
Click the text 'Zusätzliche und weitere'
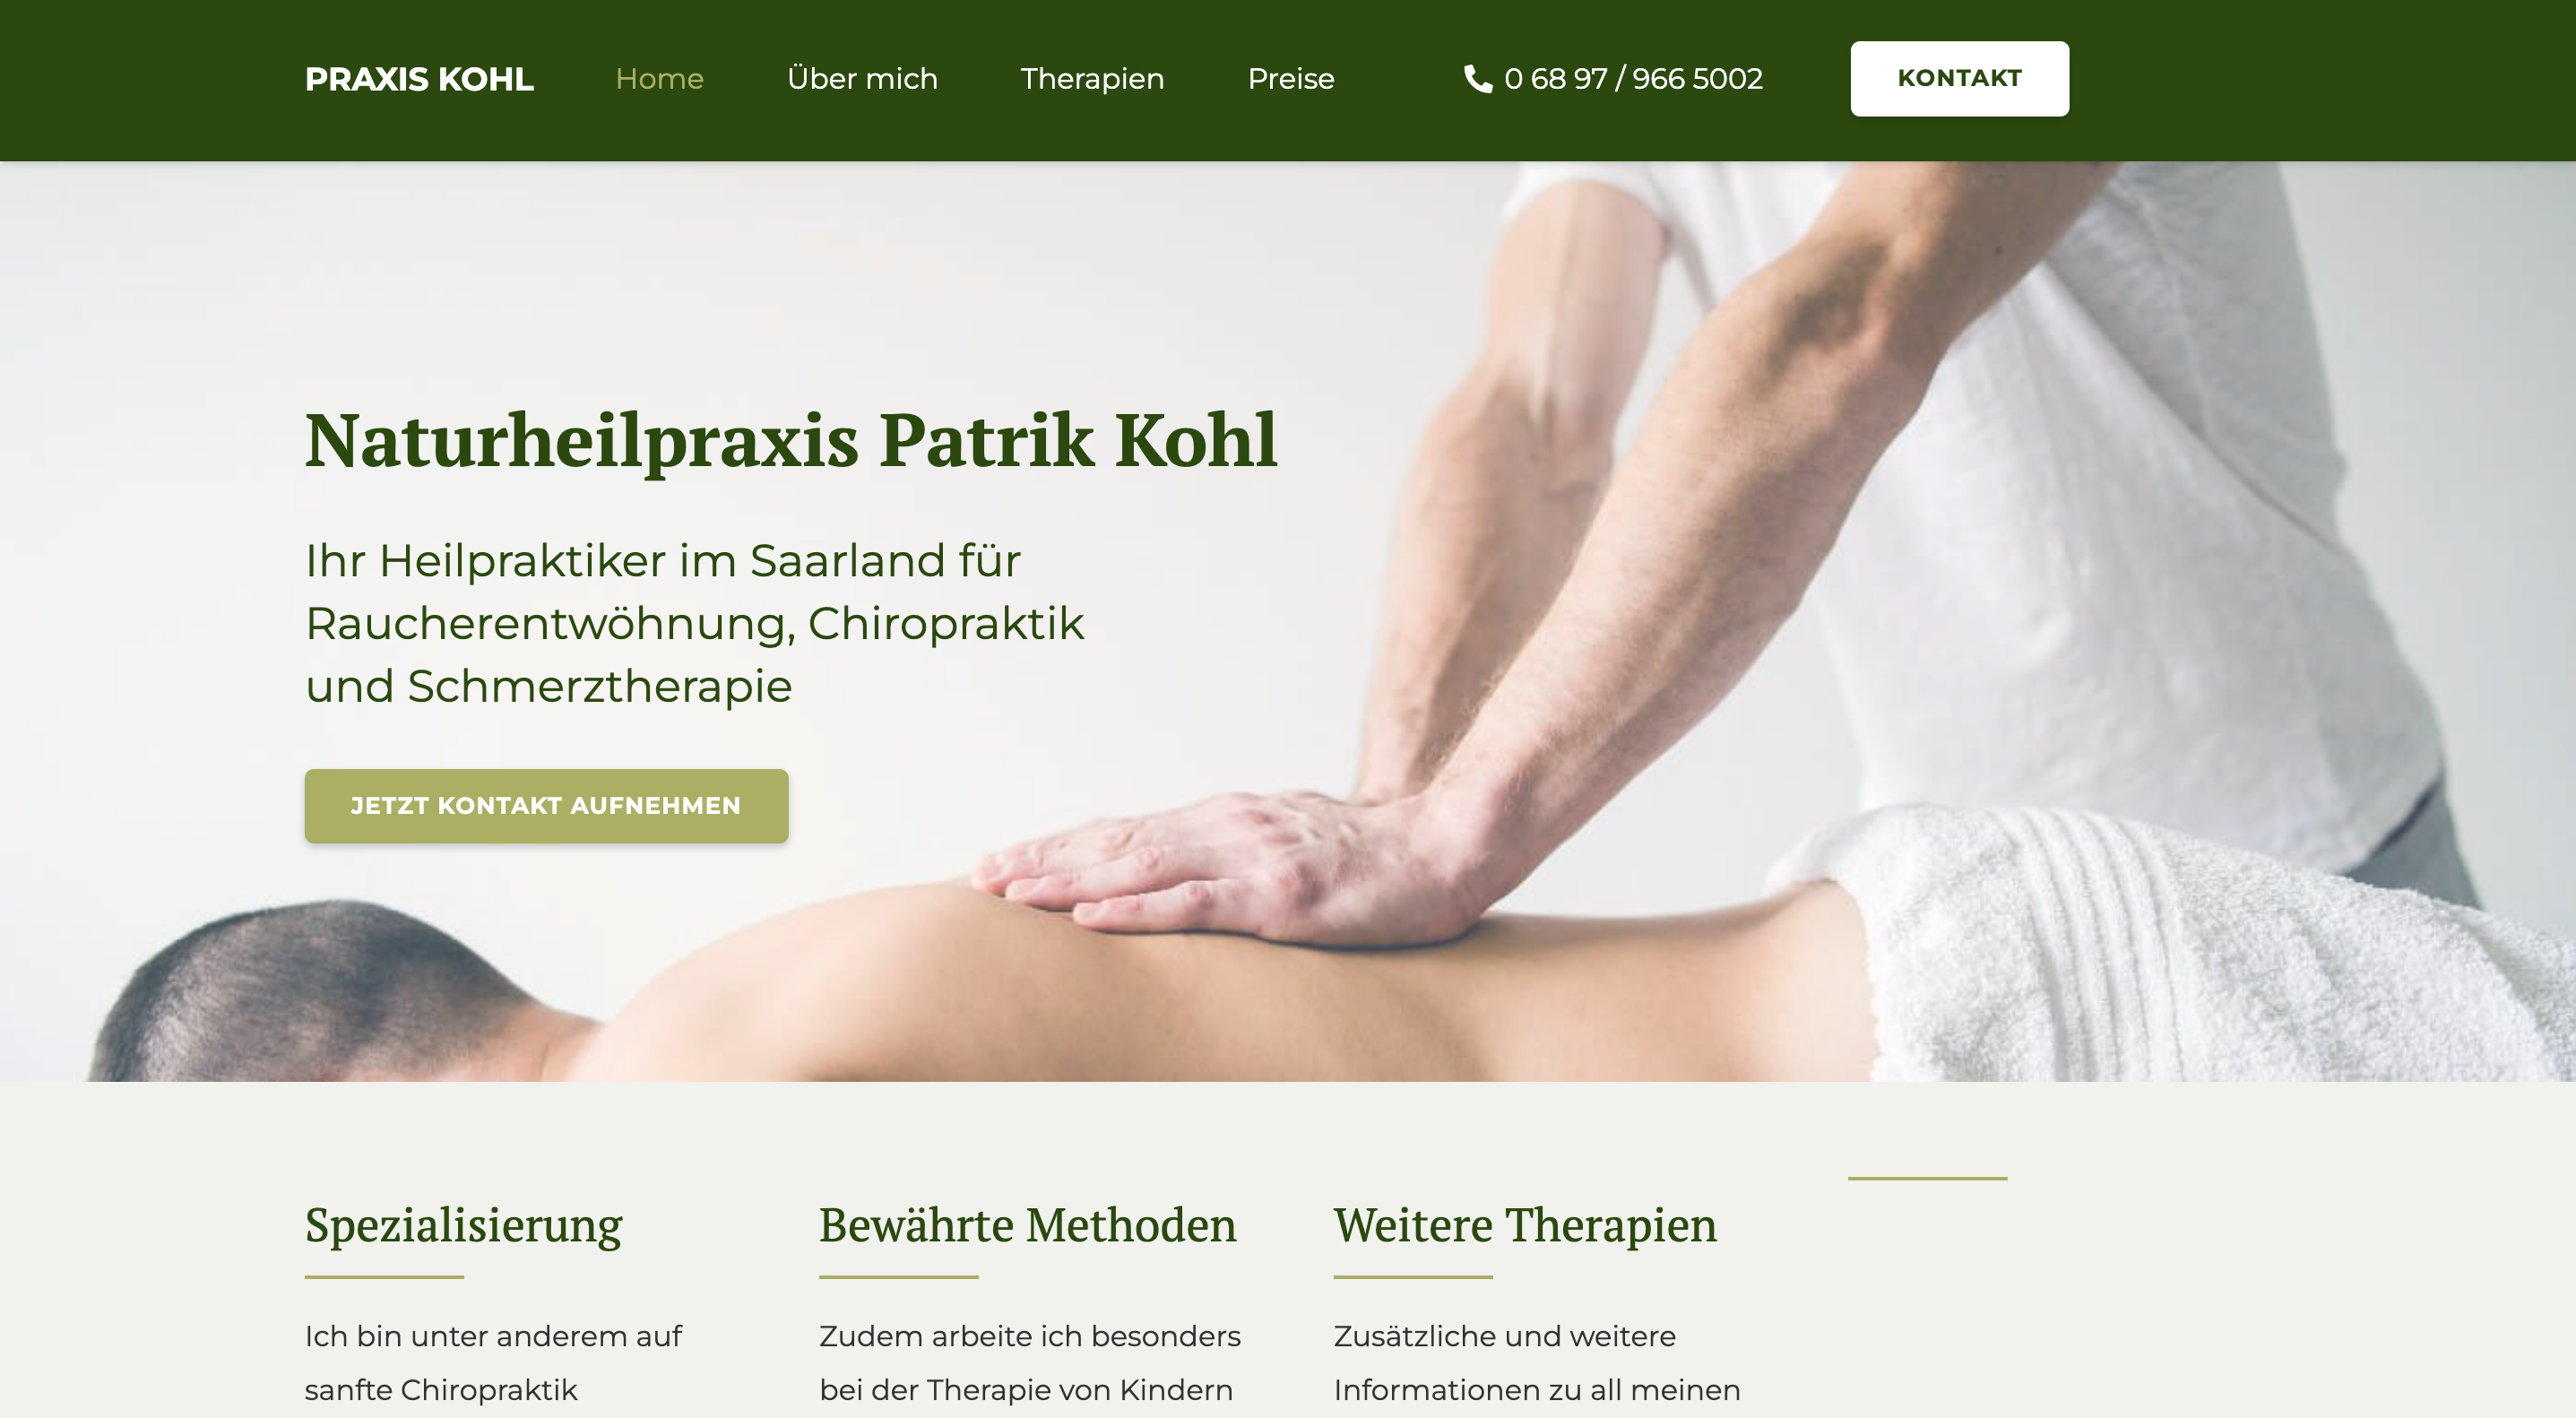pyautogui.click(x=1504, y=1336)
